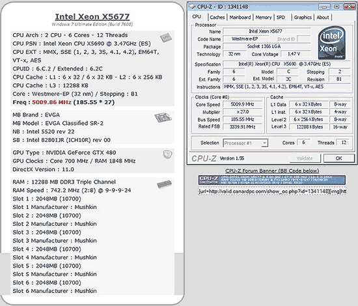Click the OK button in CPU-Z

coord(339,158)
